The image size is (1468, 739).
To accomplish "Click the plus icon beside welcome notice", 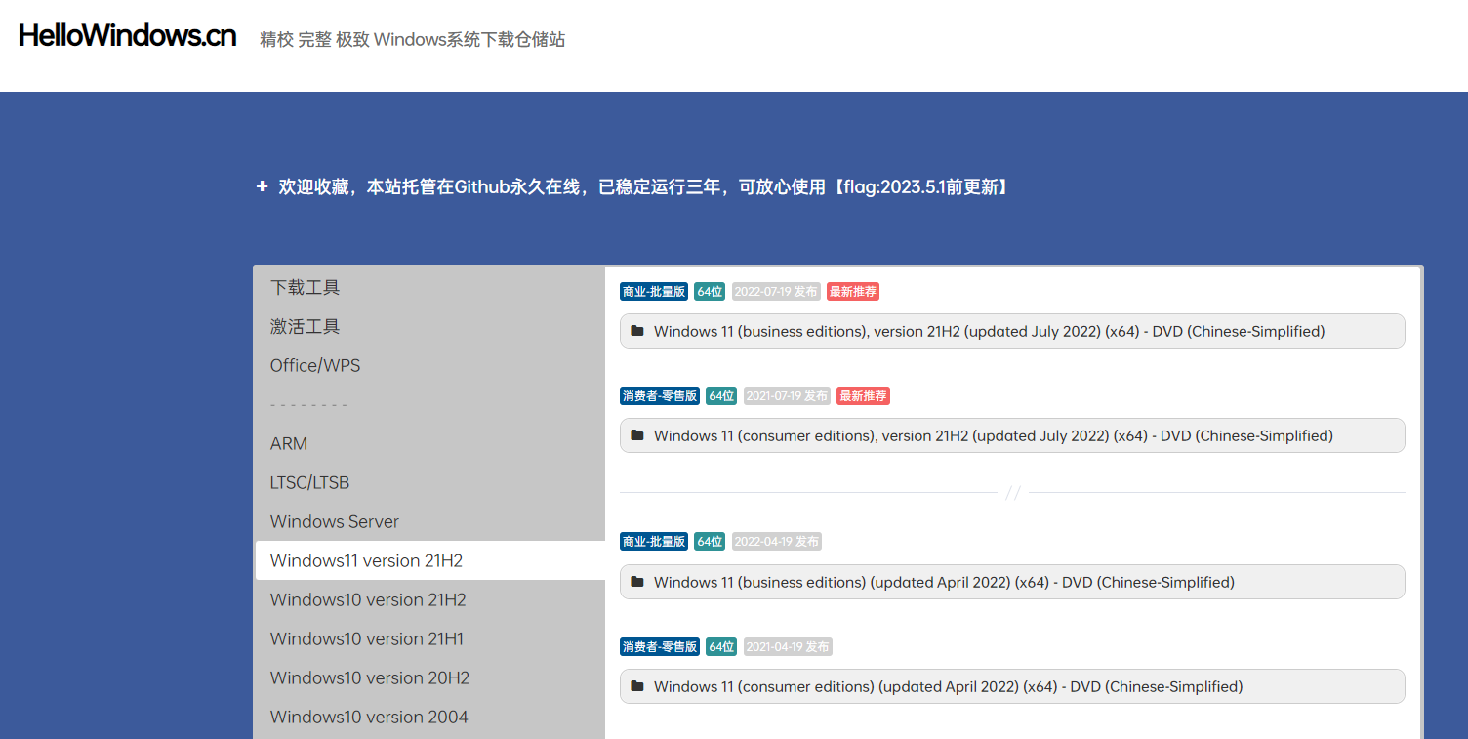I will click(x=262, y=186).
